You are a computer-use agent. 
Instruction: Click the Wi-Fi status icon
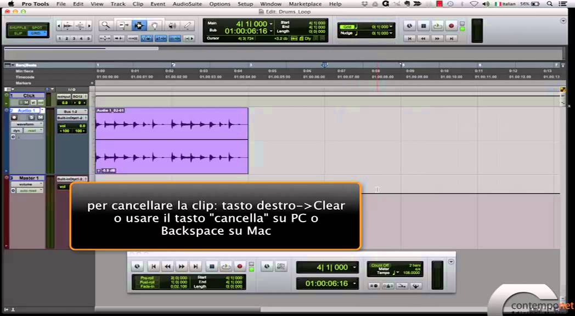pyautogui.click(x=474, y=4)
